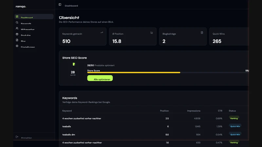Viewport: 262px width, 147px height.
Task: Open the Keywords getrackt 510 card
Action: 83,37
